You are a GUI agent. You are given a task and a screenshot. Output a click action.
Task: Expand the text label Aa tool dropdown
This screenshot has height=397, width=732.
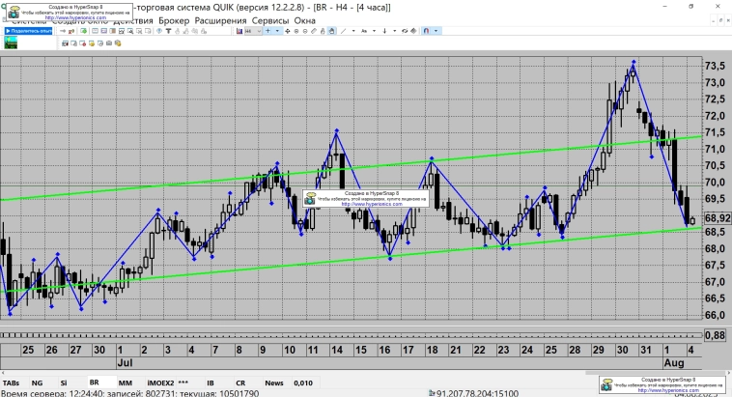click(374, 31)
